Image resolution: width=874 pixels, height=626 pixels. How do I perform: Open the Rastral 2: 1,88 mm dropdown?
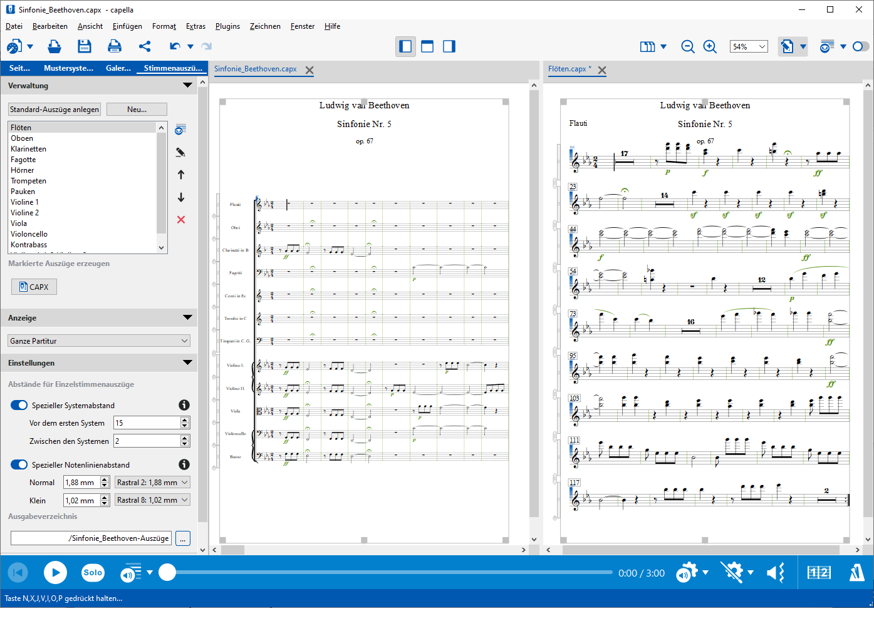152,483
